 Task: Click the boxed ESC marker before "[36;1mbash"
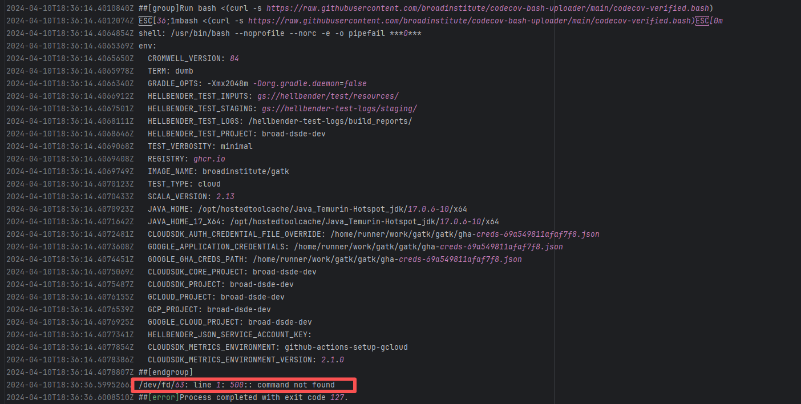145,21
